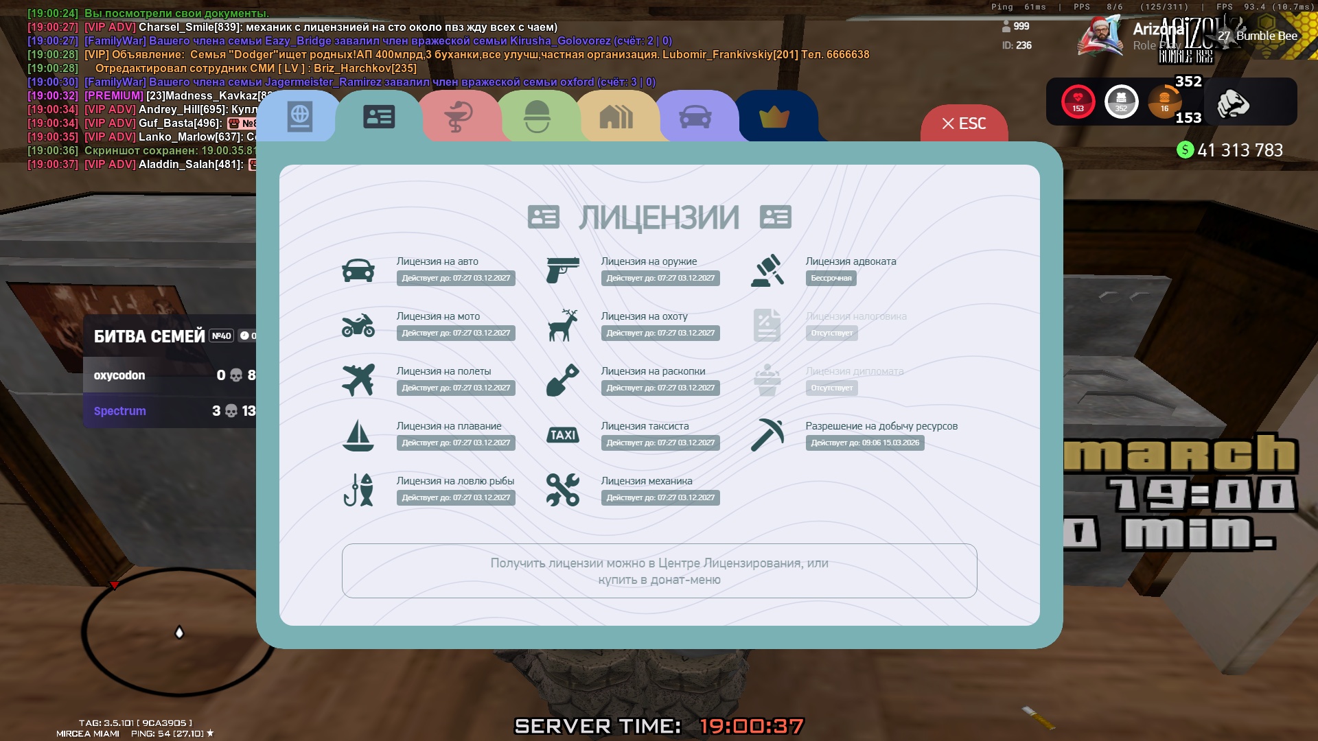Click the wrench mechanic license icon
Viewport: 1318px width, 741px height.
[x=563, y=490]
